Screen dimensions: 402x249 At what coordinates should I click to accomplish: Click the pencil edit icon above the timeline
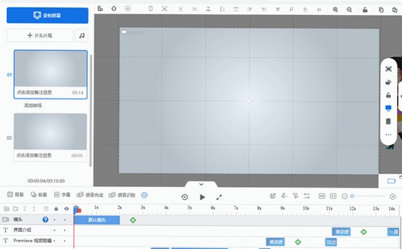(273, 196)
